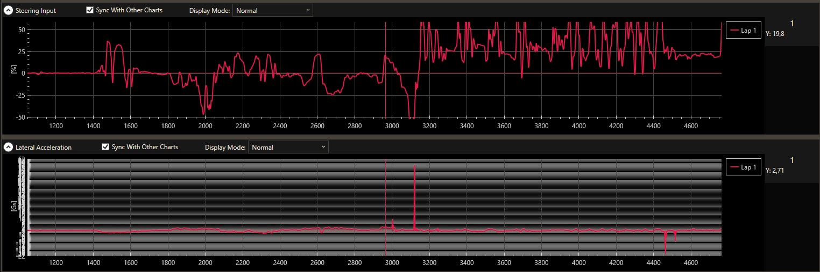This screenshot has width=820, height=272.
Task: Click the Y: 19,8 value readout
Action: [x=775, y=33]
